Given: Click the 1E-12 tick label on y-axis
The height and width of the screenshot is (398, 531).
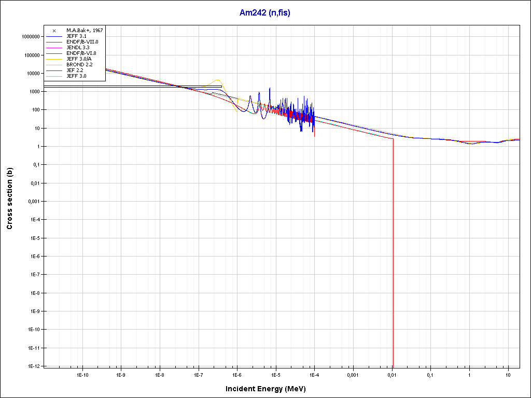Looking at the screenshot, I should click(33, 366).
